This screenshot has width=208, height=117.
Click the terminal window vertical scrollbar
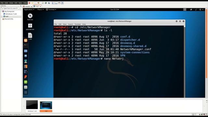(184, 61)
